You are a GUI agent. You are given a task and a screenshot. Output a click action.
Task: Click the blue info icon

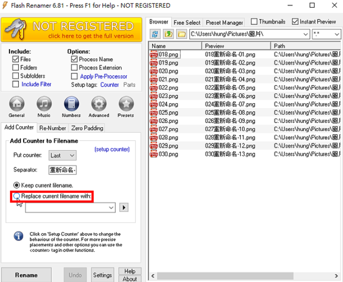tap(19, 236)
